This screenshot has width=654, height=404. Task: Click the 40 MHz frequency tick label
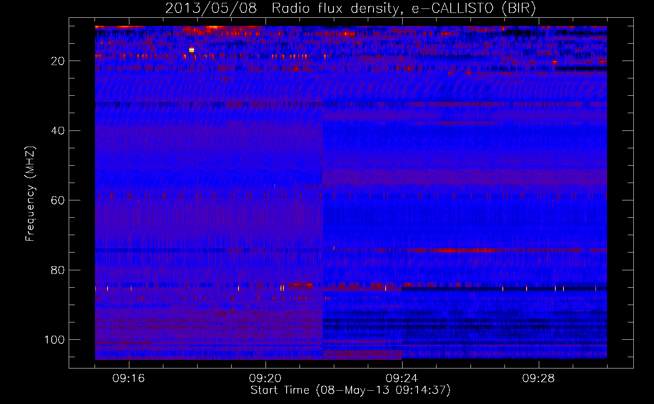tap(58, 130)
